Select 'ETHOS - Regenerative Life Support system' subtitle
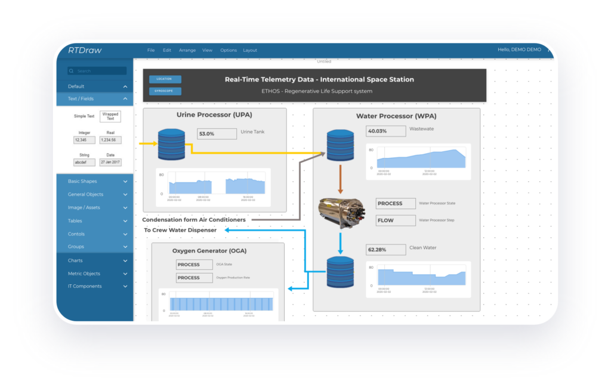This screenshot has width=611, height=391. coord(317,91)
